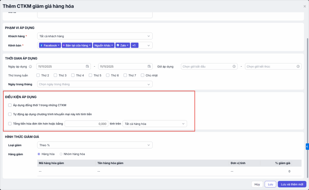Viewport: 309px width, 190px height.
Task: Open calendar for start date field
Action: [x=87, y=66]
